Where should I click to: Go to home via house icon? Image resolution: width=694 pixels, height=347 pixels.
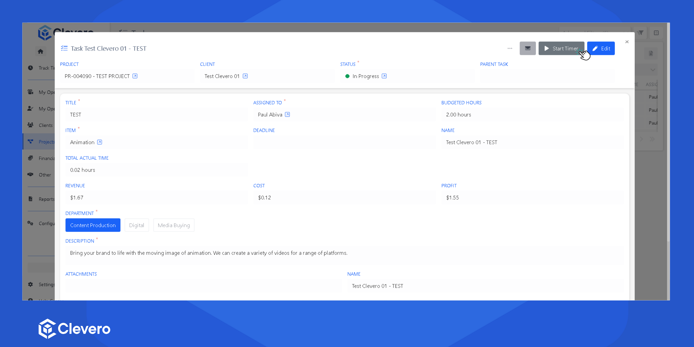(40, 51)
